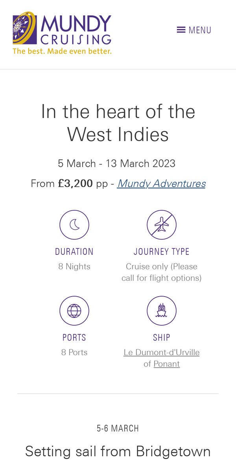This screenshot has height=472, width=236.
Task: Click the '8 Ports' text
Action: coord(74,352)
